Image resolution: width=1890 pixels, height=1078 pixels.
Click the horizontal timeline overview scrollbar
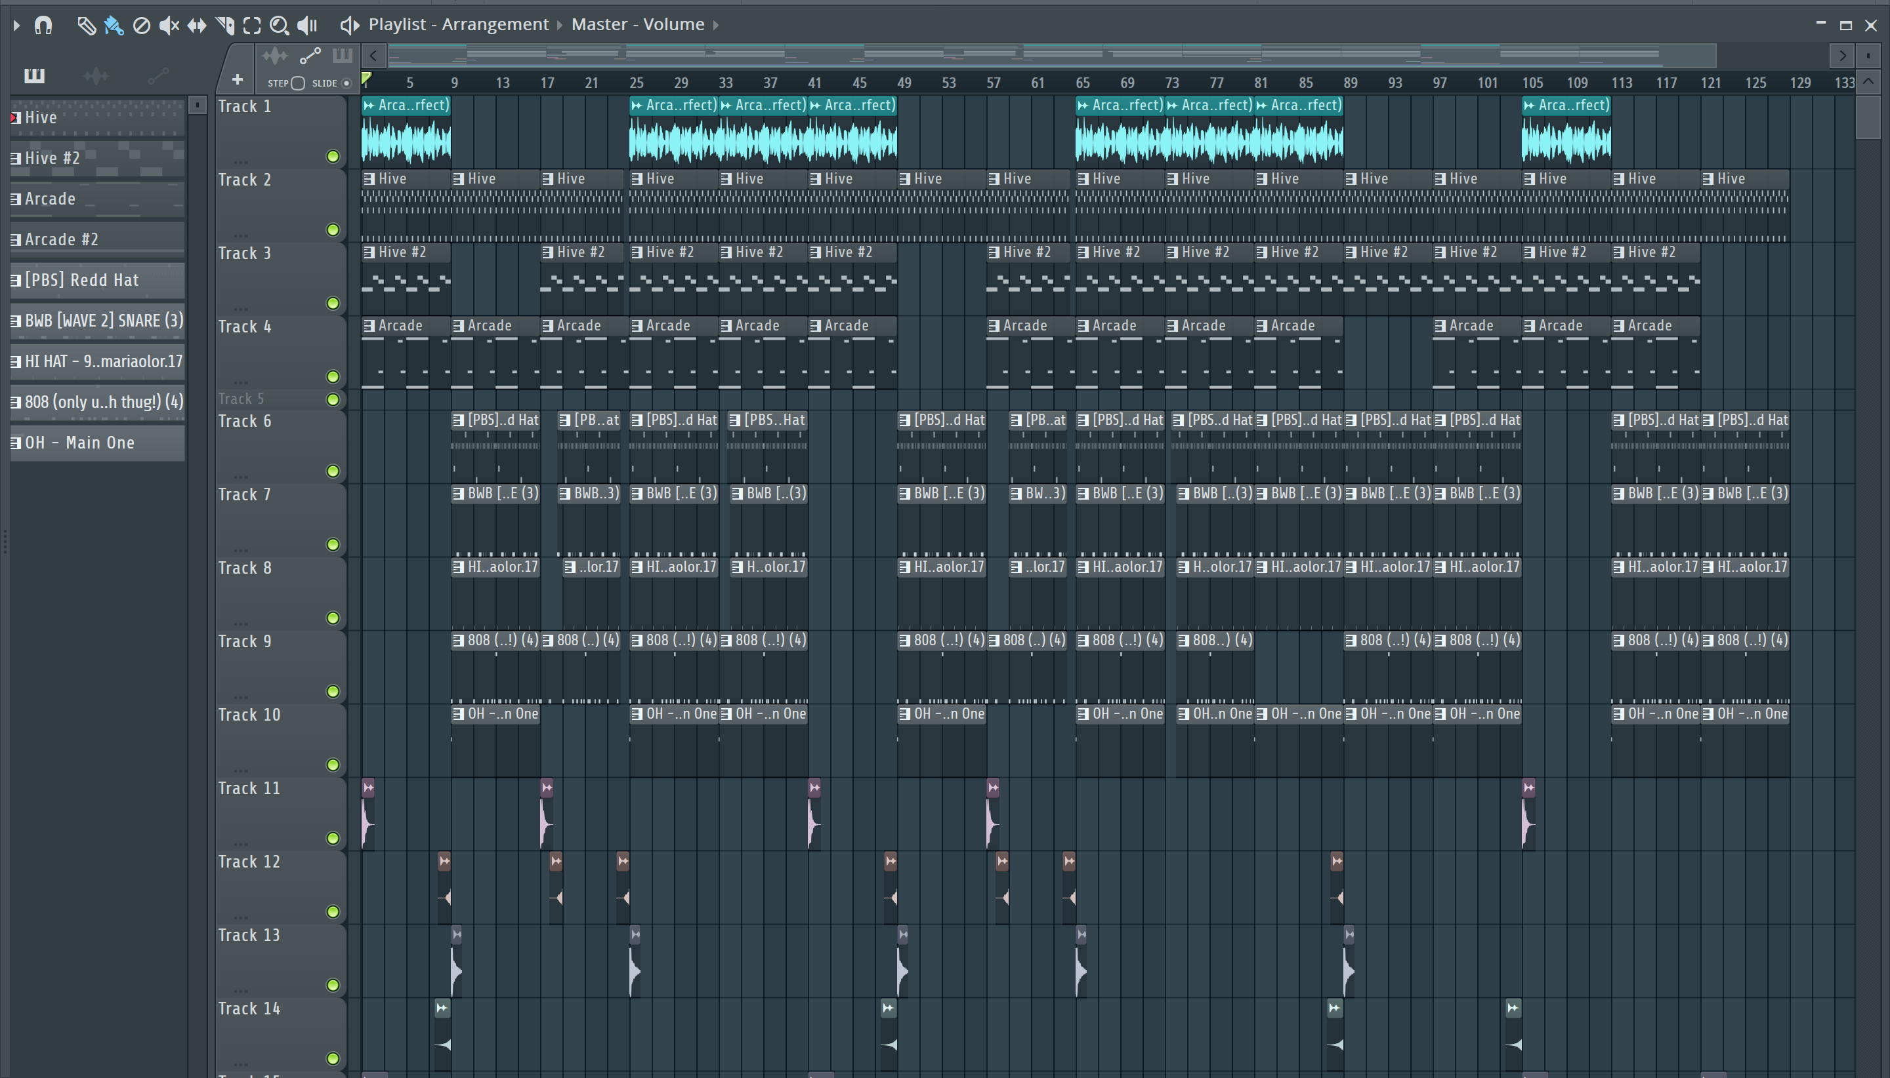coord(1052,56)
